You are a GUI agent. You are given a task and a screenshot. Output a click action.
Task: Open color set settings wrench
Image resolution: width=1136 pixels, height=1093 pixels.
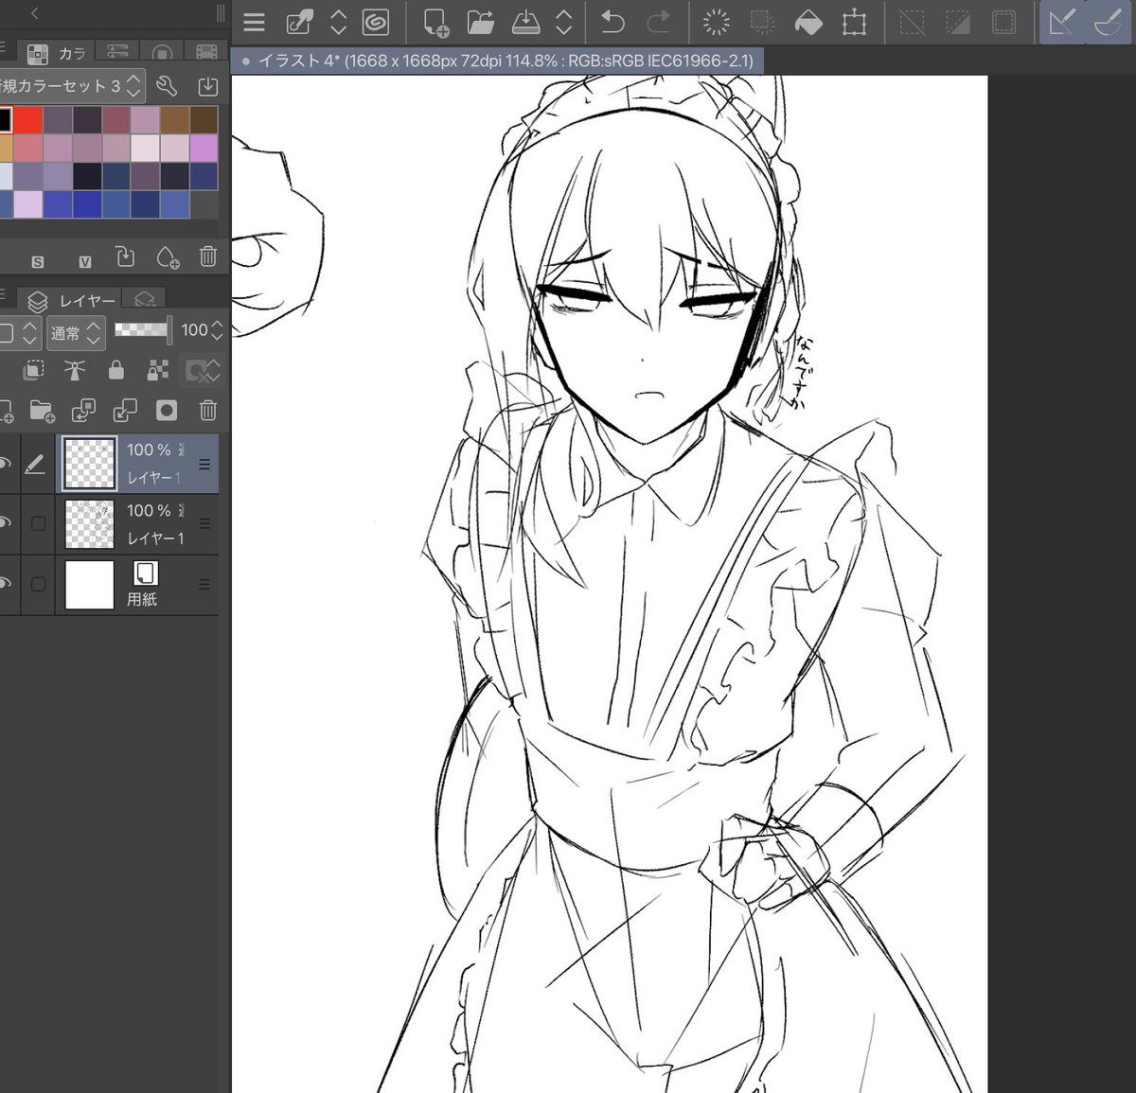167,87
